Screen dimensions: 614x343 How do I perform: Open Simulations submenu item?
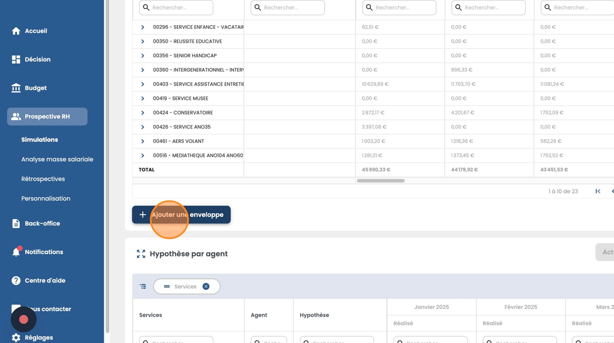click(x=39, y=140)
